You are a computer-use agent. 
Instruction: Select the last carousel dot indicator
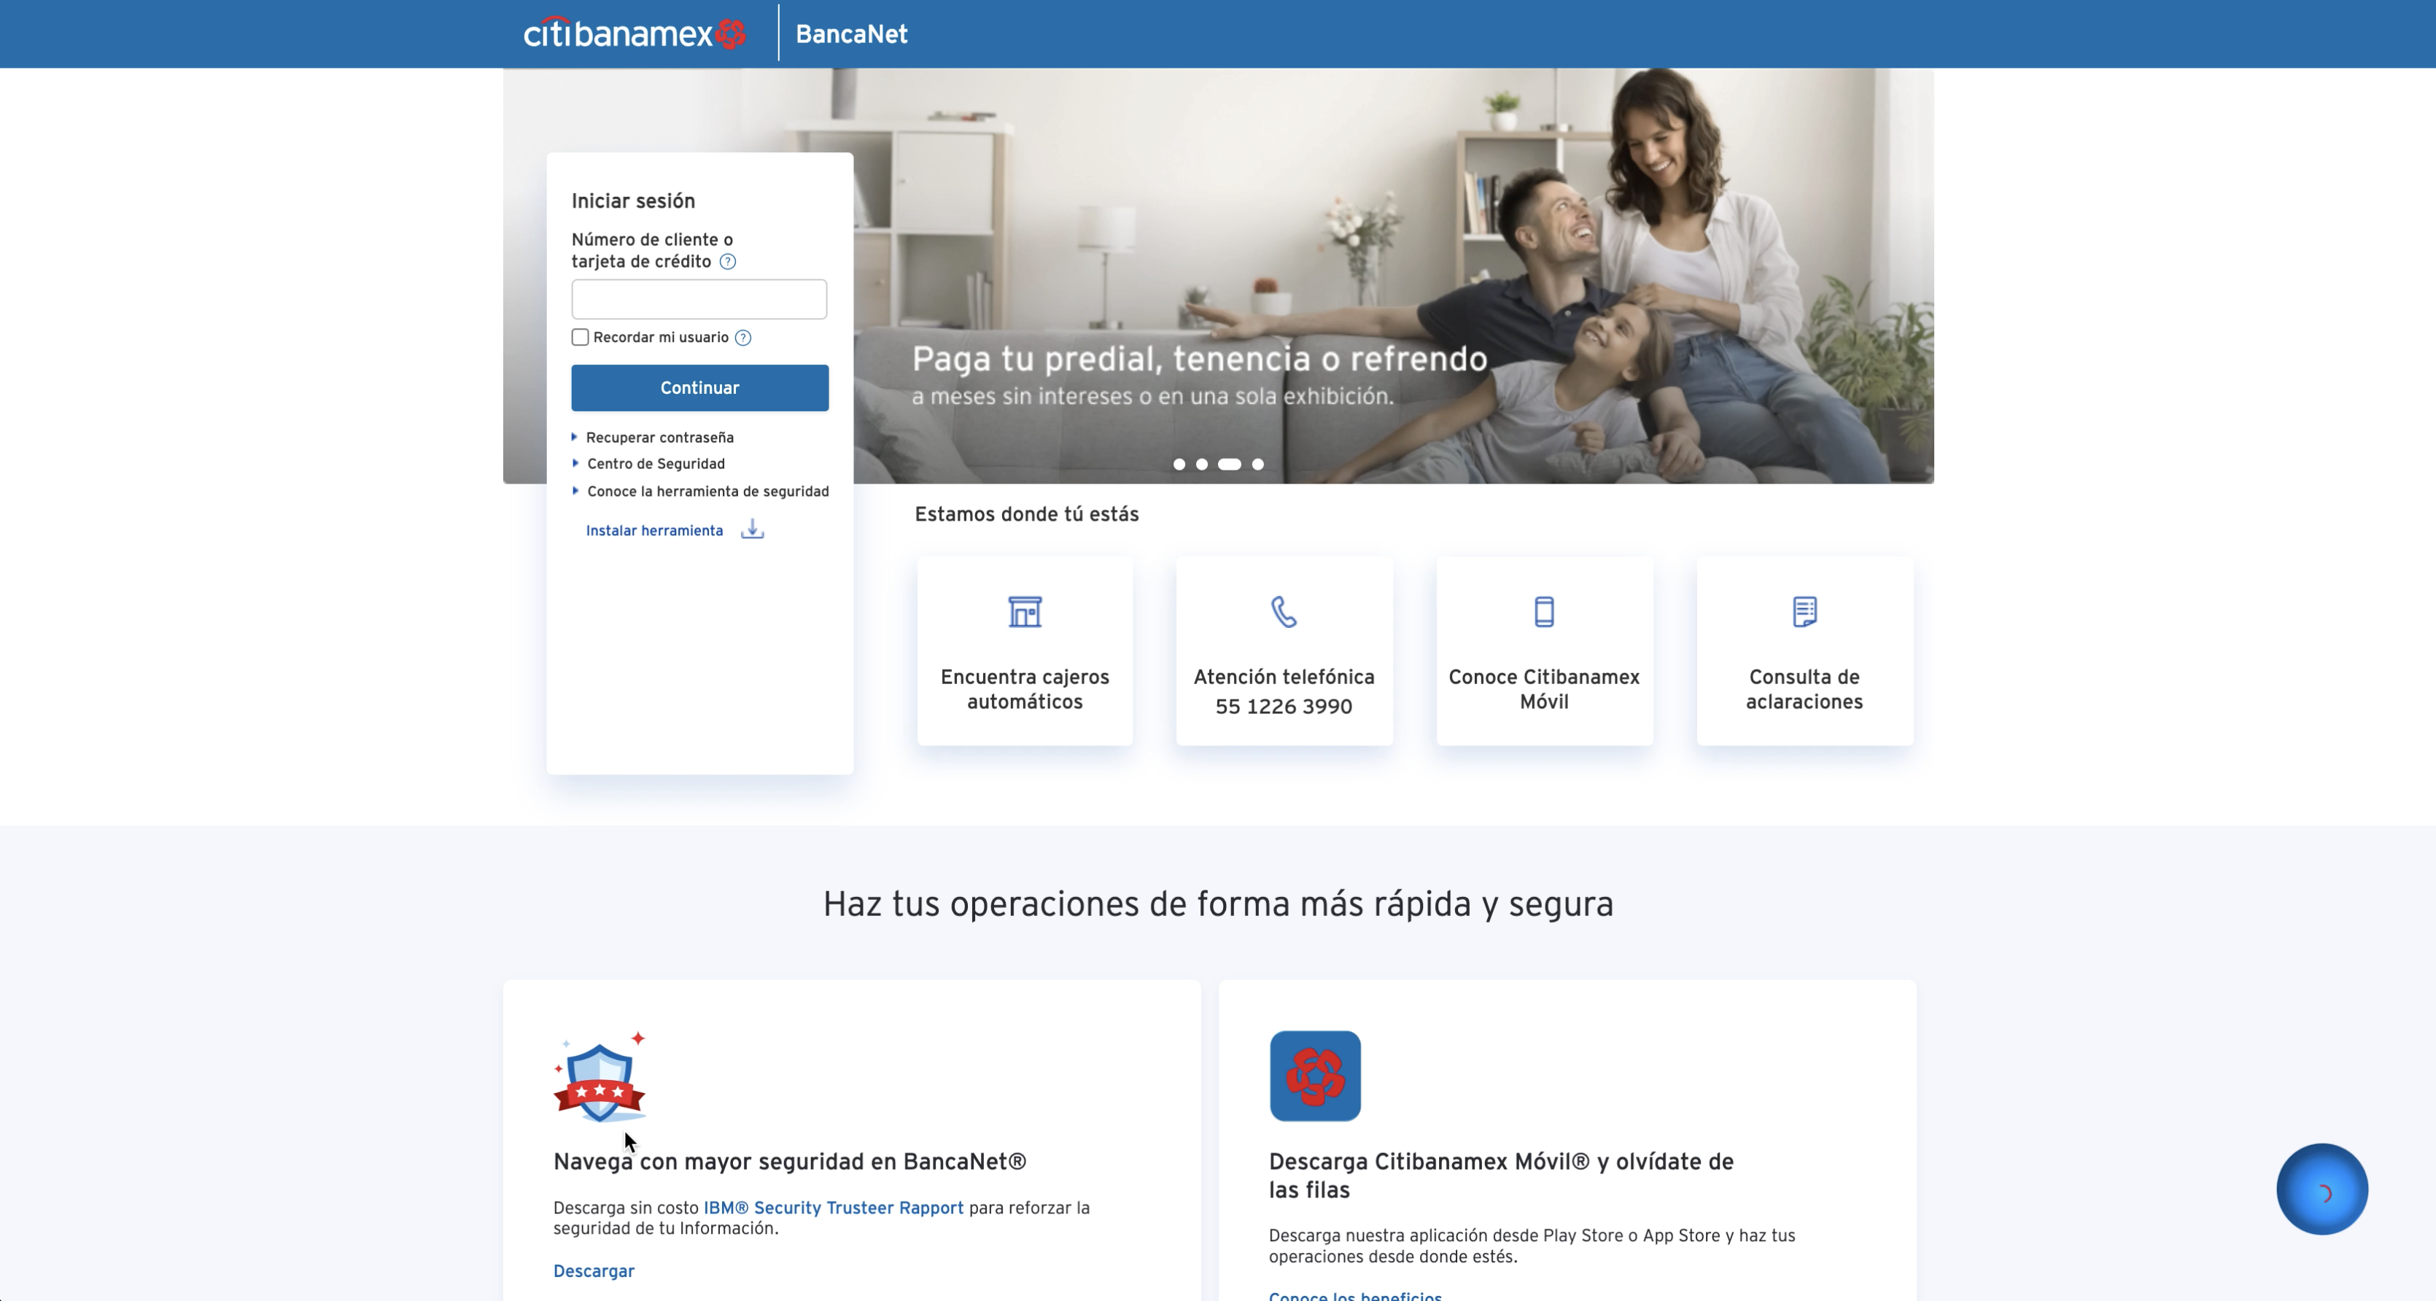pyautogui.click(x=1257, y=465)
